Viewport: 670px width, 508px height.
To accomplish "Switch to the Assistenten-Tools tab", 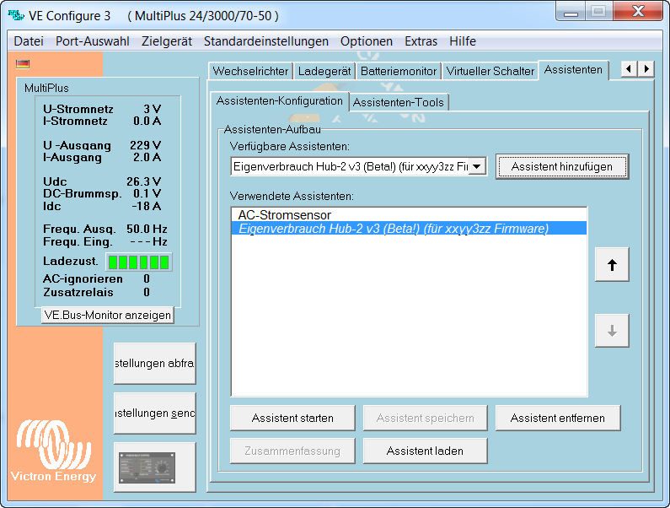I will [398, 102].
